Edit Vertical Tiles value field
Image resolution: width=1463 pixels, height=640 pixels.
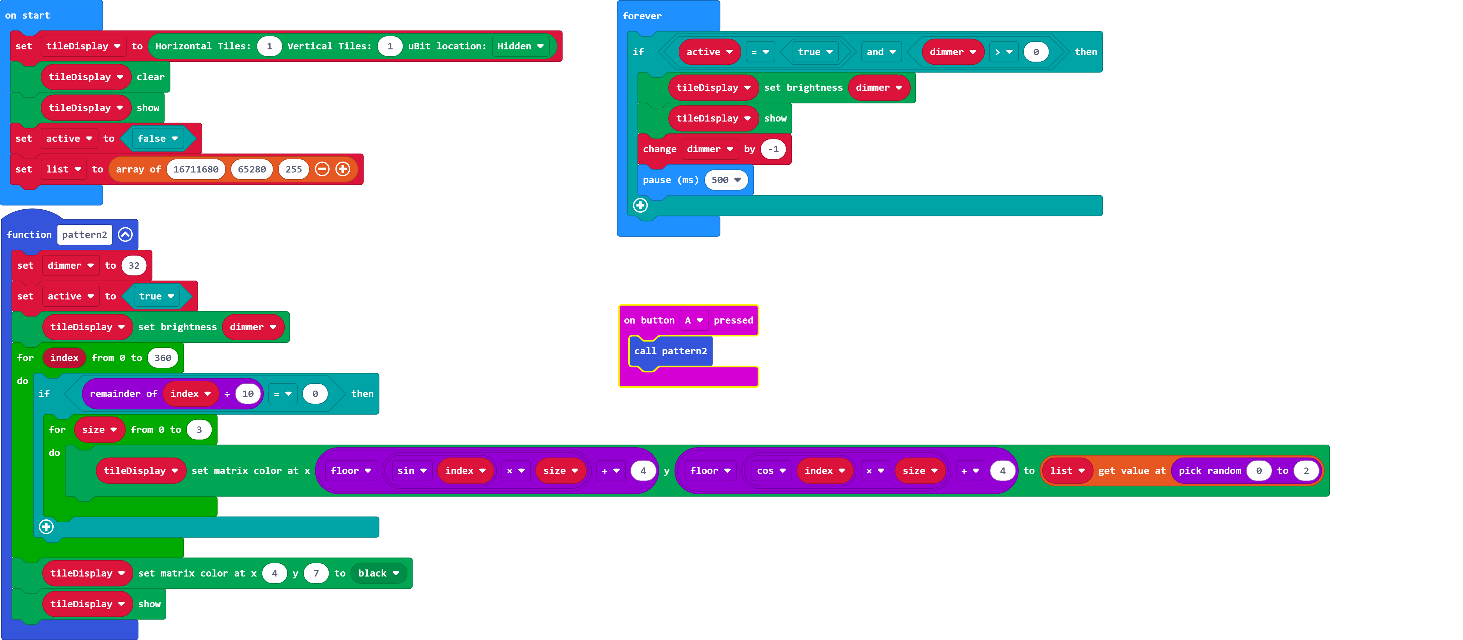[x=390, y=46]
